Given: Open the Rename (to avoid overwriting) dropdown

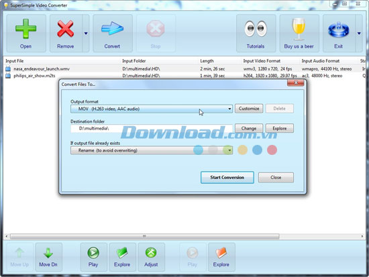Looking at the screenshot, I should pyautogui.click(x=152, y=150).
